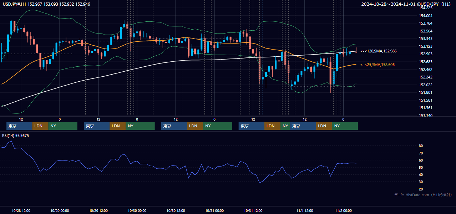The height and width of the screenshot is (214, 456).
Task: Click the RSI 60 level label
Action: [x=421, y=160]
